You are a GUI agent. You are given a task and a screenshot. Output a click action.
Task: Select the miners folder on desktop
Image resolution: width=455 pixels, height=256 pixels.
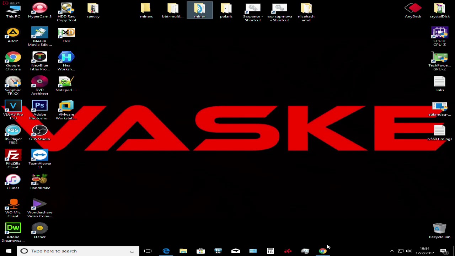point(146,11)
